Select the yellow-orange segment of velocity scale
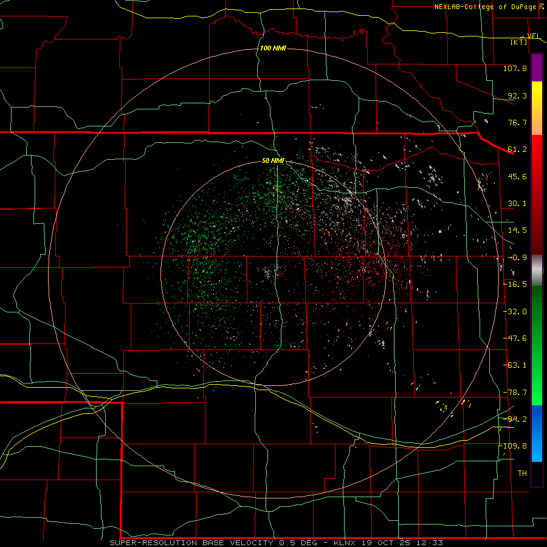The height and width of the screenshot is (547, 547). coord(537,108)
